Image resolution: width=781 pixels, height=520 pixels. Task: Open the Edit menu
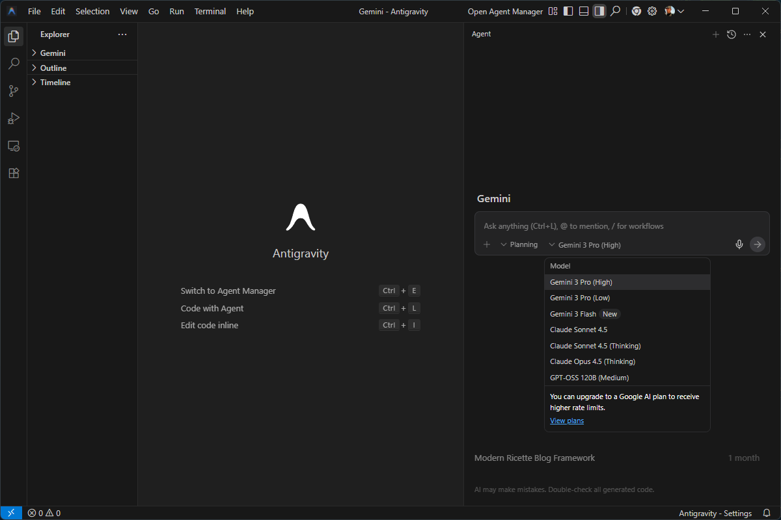click(58, 11)
